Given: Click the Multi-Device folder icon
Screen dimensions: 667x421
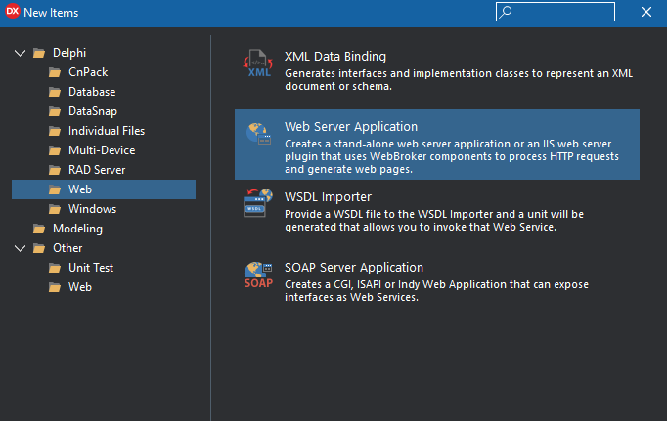Looking at the screenshot, I should pos(55,150).
